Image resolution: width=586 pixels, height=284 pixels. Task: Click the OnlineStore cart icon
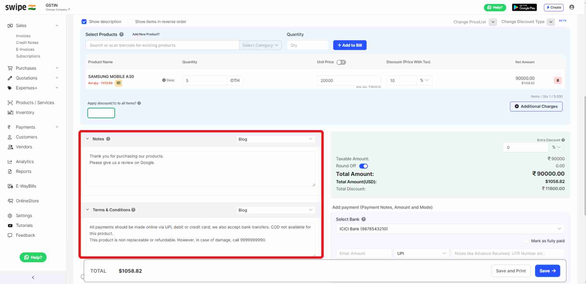(10, 201)
